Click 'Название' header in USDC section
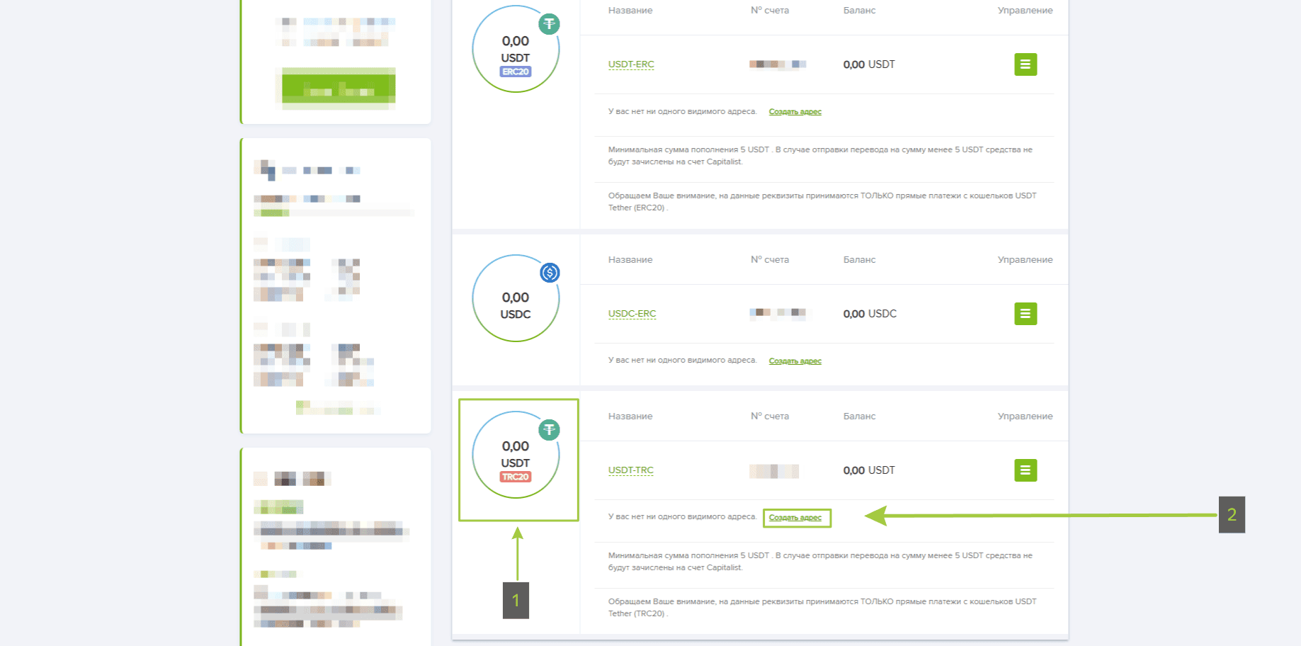The height and width of the screenshot is (646, 1301). (x=630, y=260)
